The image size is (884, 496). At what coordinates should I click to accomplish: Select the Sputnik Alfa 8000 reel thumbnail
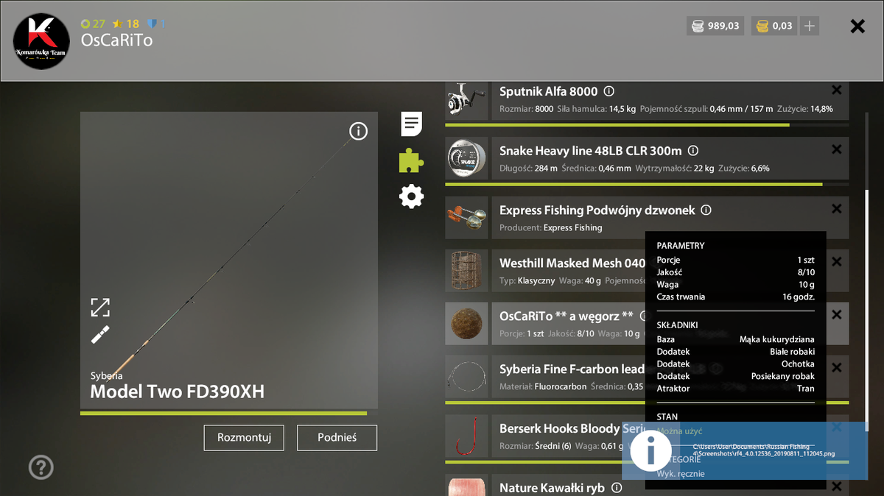(466, 100)
